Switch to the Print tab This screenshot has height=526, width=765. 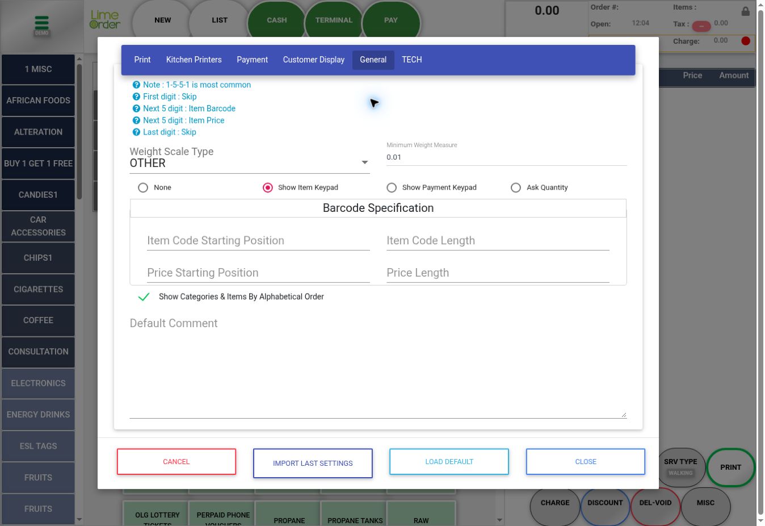(142, 60)
